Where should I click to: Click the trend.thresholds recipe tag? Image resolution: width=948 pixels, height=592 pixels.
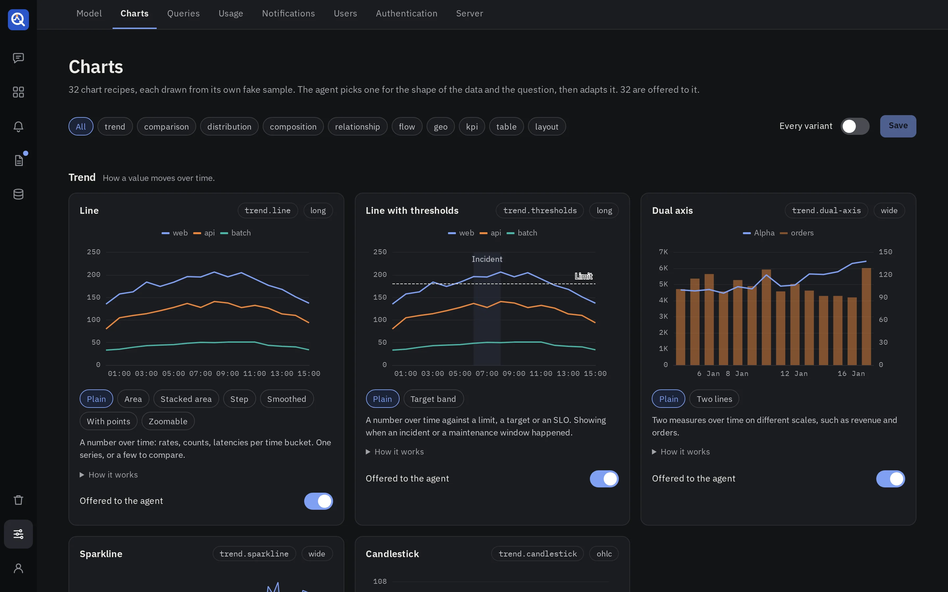tap(540, 210)
